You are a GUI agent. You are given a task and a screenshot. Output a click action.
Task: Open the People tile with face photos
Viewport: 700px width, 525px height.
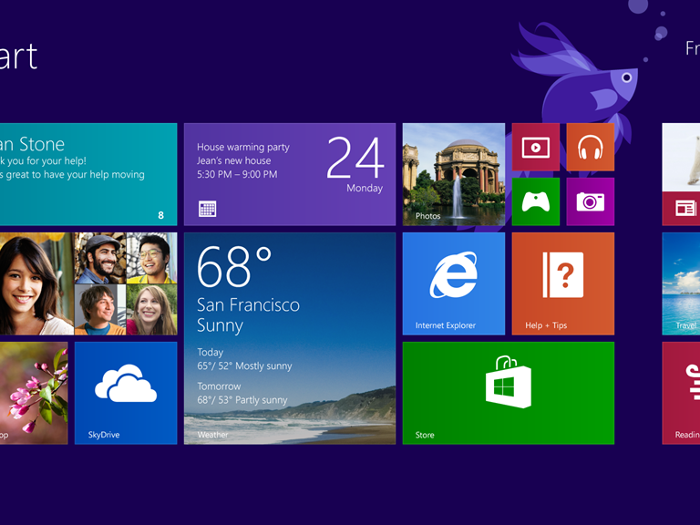pyautogui.click(x=88, y=283)
